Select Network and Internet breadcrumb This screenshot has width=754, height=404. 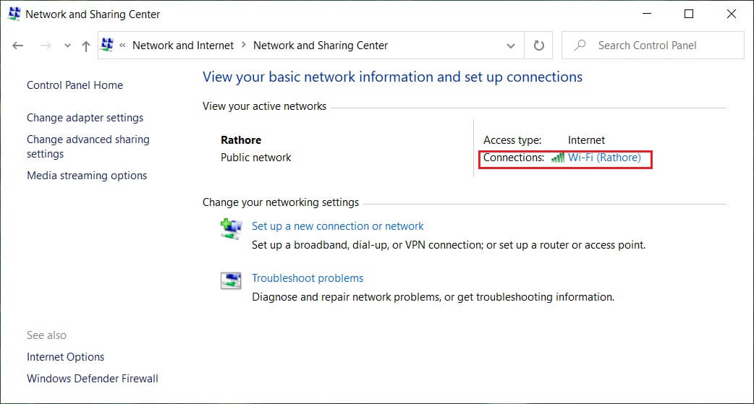click(183, 46)
